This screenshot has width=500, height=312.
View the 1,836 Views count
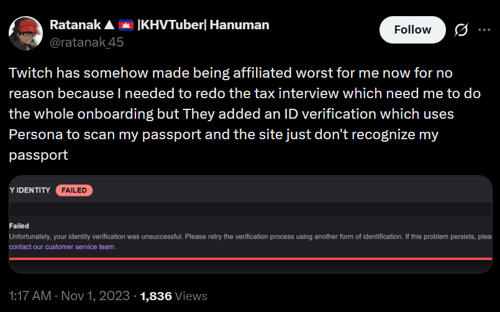click(175, 296)
